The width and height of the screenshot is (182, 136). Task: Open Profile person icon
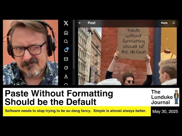(66, 76)
